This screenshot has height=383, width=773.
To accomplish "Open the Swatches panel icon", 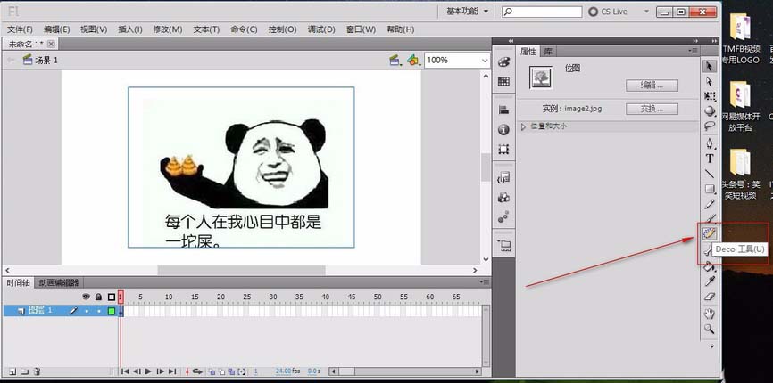I will coord(503,82).
